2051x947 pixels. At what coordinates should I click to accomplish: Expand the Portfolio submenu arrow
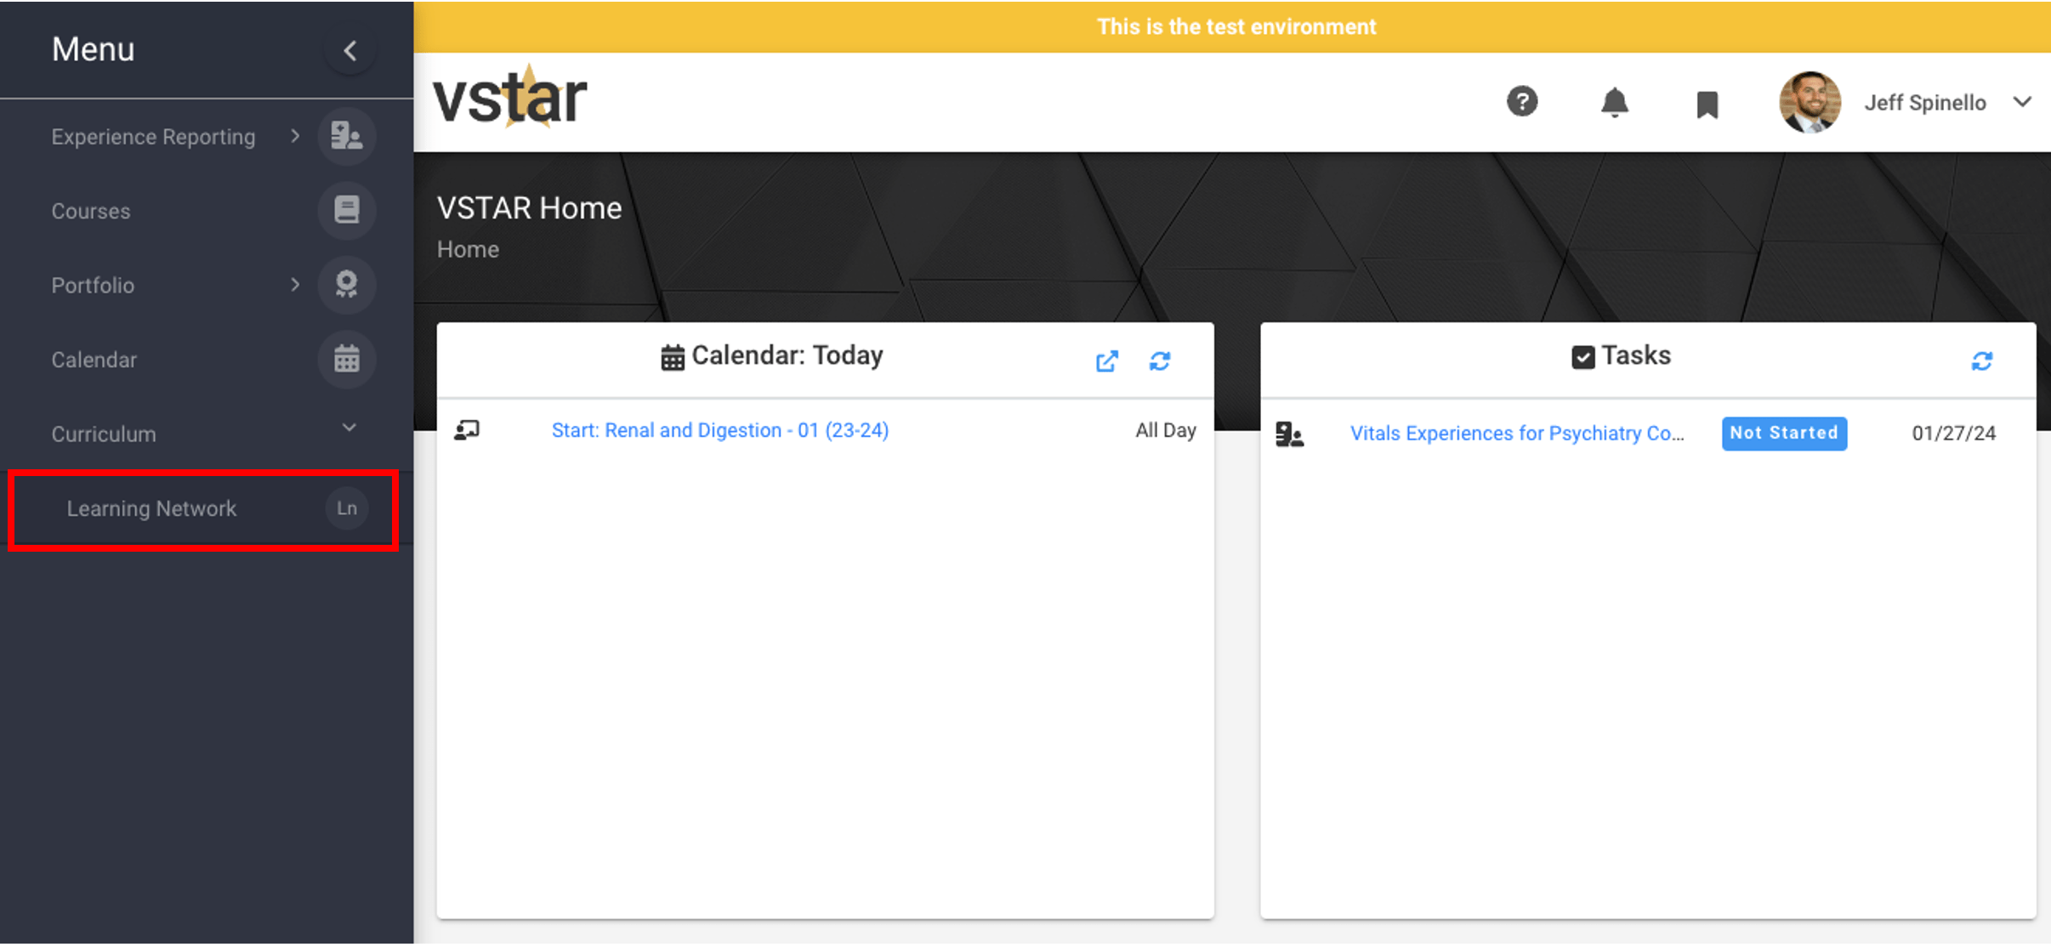tap(295, 285)
